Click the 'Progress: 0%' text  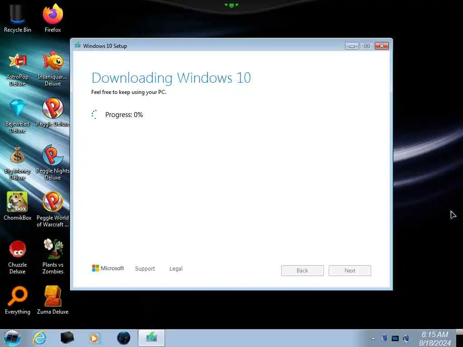[x=124, y=115]
